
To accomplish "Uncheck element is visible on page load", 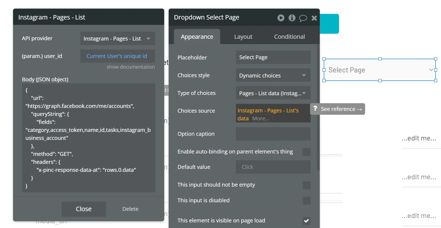I will [306, 221].
